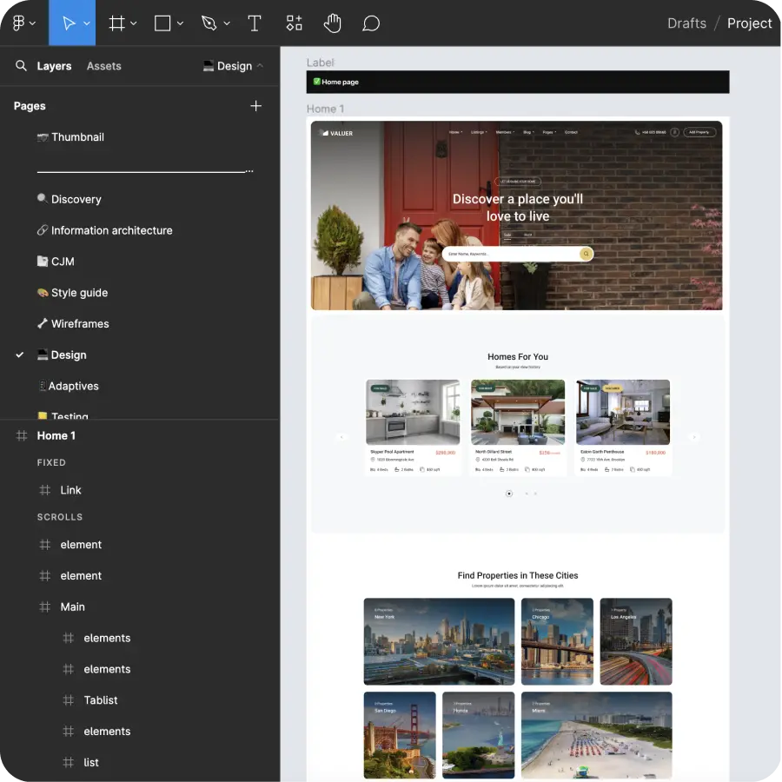Screen dimensions: 782x782
Task: Select the Rectangle tool
Action: [162, 23]
